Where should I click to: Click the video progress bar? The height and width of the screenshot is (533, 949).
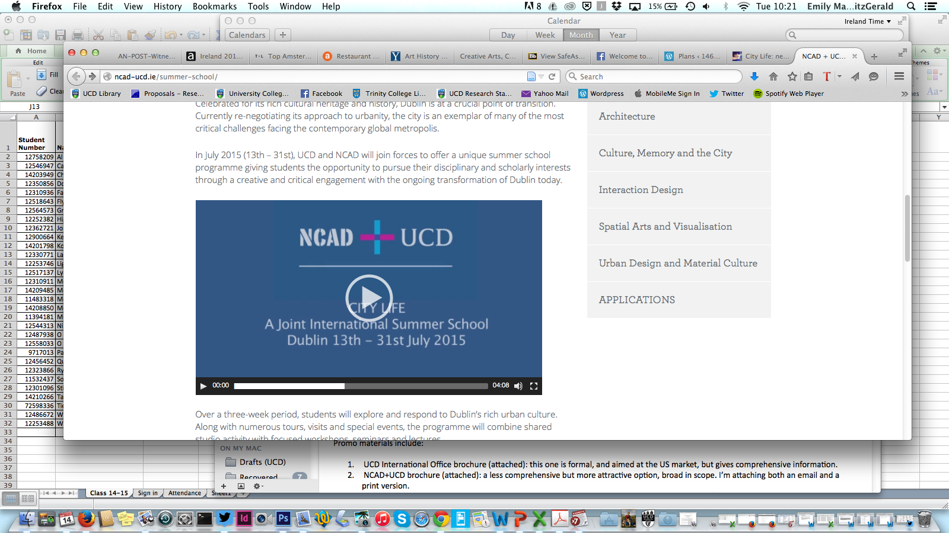(x=361, y=386)
